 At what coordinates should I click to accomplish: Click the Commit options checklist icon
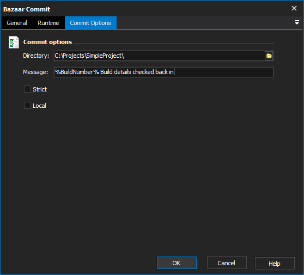tap(14, 42)
